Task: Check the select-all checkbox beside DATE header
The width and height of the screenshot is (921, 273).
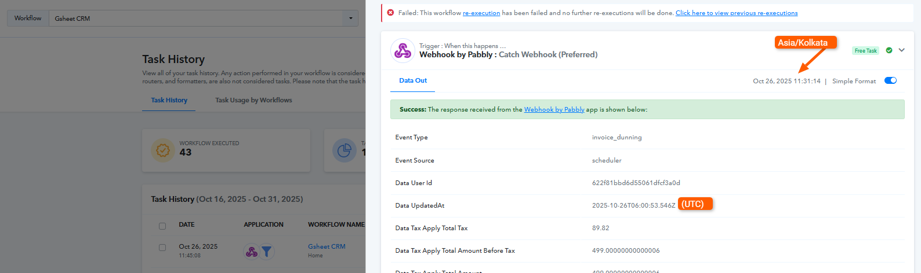Action: (x=162, y=226)
